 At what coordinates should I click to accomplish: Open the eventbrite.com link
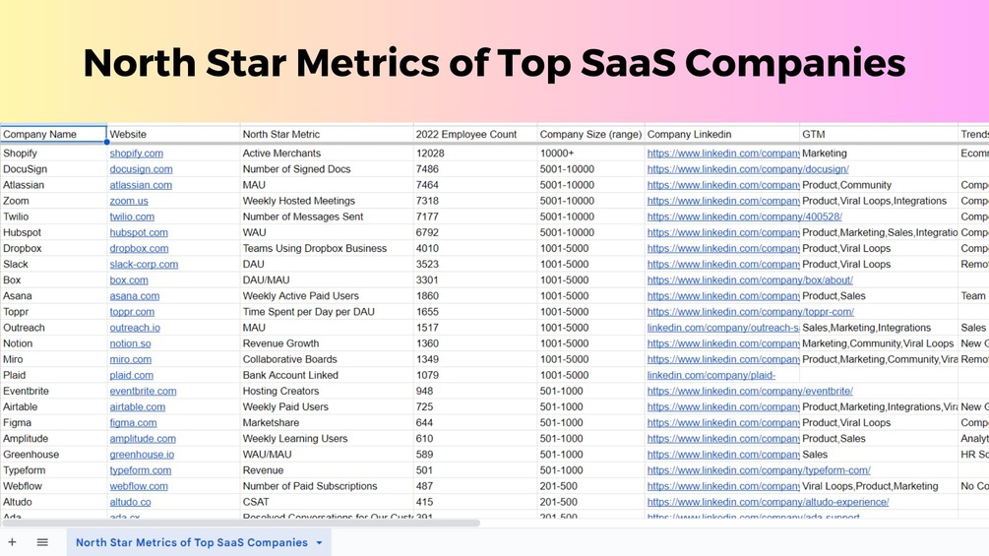coord(143,391)
